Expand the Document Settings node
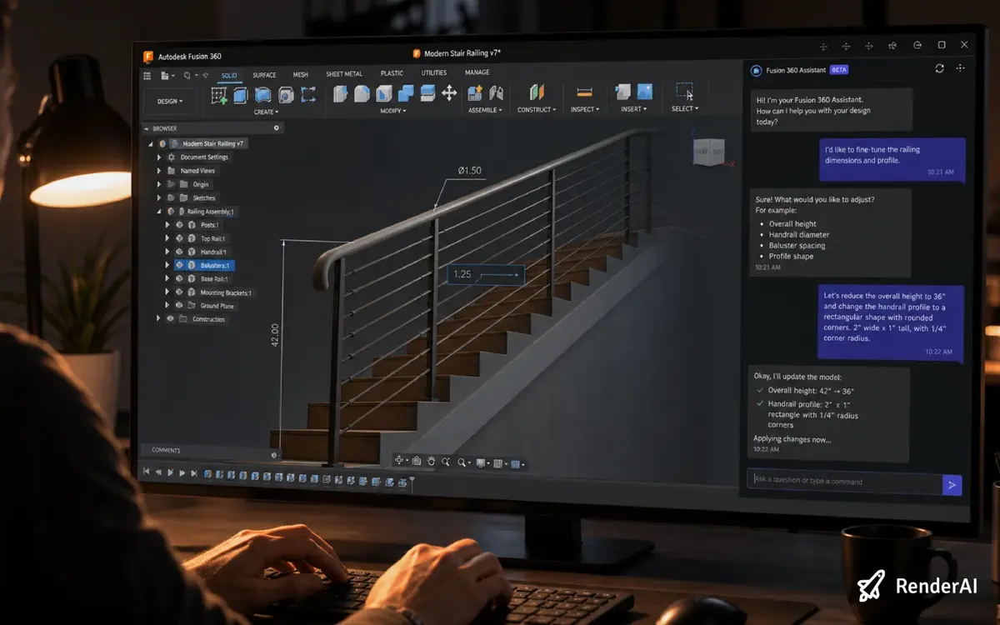 [159, 157]
